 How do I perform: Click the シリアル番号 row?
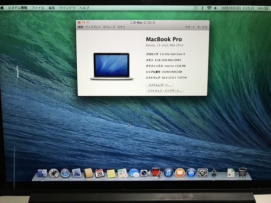click(x=164, y=72)
